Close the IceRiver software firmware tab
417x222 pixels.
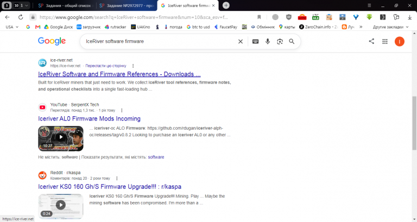(213, 5)
